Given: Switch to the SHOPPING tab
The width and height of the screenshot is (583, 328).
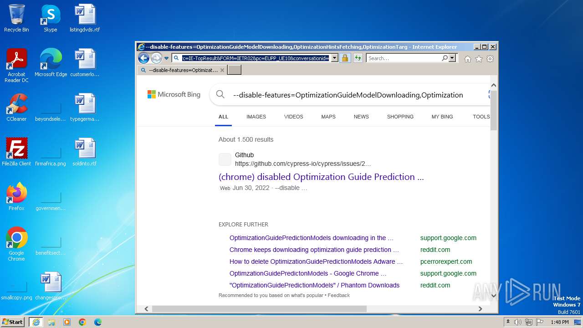Looking at the screenshot, I should point(400,117).
